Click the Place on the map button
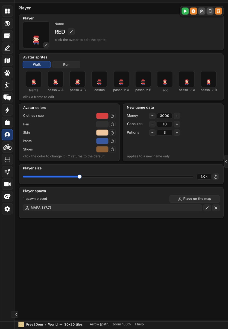Screen dimensions: 228x329 [x=194, y=199]
